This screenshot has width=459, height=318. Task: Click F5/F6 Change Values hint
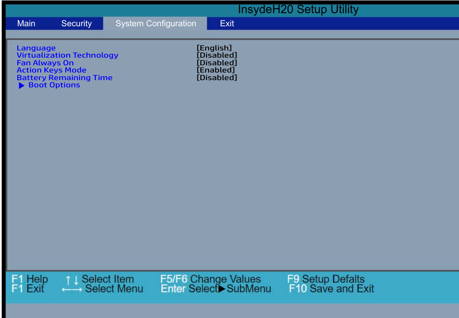(210, 279)
